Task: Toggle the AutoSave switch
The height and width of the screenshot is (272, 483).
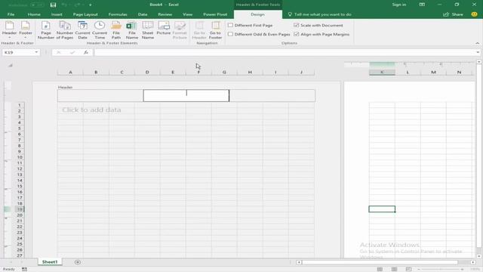Action: (37, 5)
